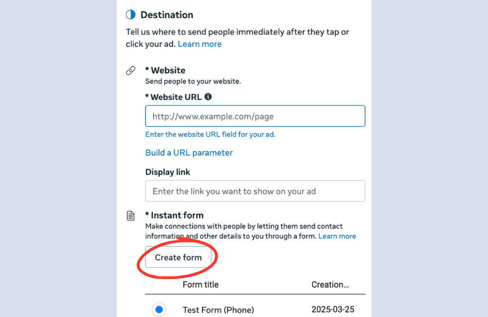This screenshot has width=488, height=317.
Task: Click the Destination half-circle icon
Action: coord(130,15)
